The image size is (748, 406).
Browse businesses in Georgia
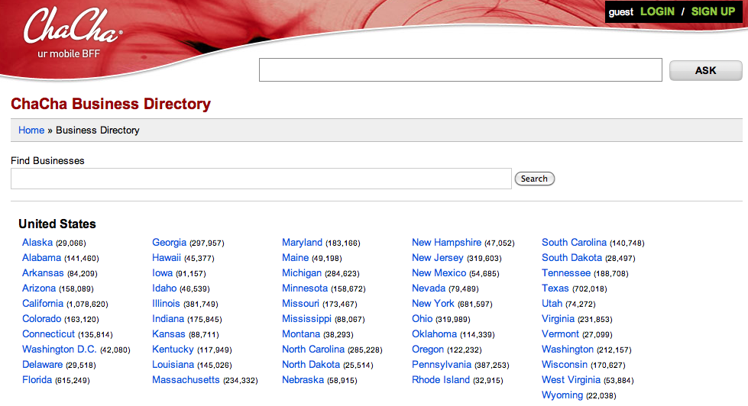point(169,243)
